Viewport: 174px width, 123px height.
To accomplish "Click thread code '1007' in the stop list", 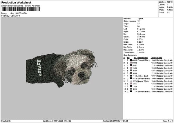I will pos(153,76).
